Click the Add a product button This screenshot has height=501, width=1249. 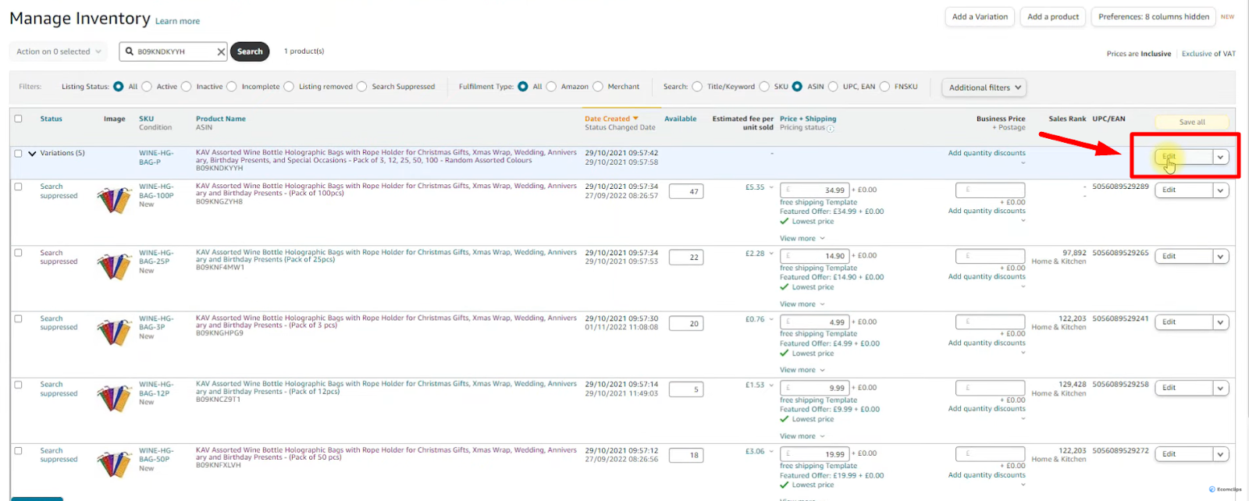(1053, 16)
